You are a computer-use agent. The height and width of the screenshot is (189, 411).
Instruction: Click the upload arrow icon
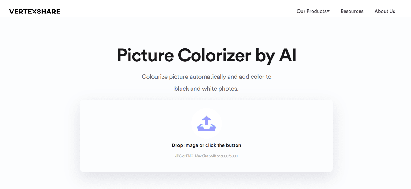point(207,120)
